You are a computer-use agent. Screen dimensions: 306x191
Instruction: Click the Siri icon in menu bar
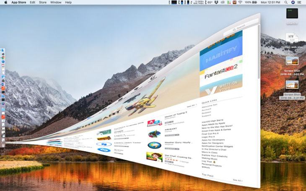pyautogui.click(x=293, y=3)
